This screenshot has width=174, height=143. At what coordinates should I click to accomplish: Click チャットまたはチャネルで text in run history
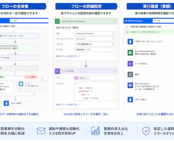(x=147, y=87)
